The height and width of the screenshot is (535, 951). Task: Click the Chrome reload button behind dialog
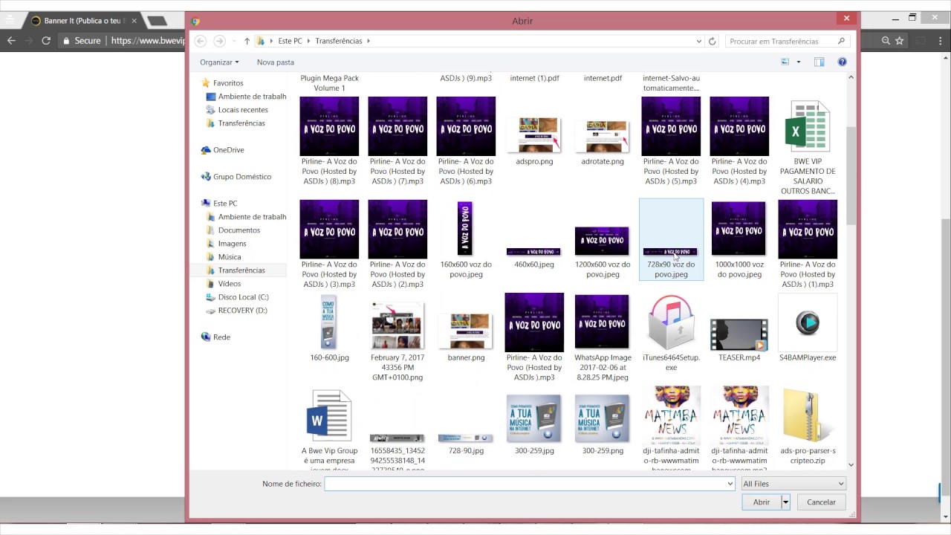[x=46, y=41]
